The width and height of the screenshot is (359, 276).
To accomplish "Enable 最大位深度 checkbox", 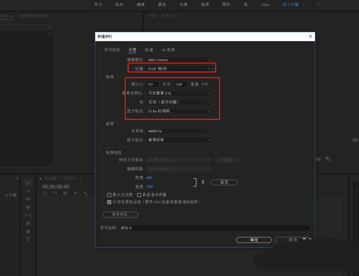I will [109, 194].
